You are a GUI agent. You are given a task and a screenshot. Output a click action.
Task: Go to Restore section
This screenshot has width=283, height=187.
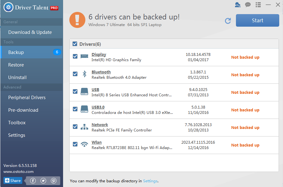click(32, 65)
